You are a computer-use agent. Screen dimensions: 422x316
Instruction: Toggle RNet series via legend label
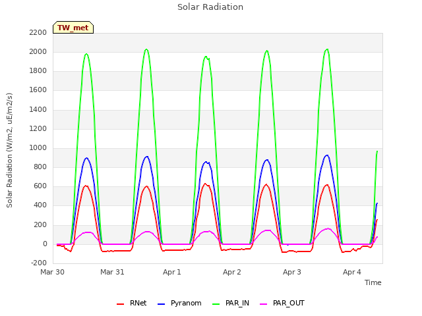click(138, 303)
